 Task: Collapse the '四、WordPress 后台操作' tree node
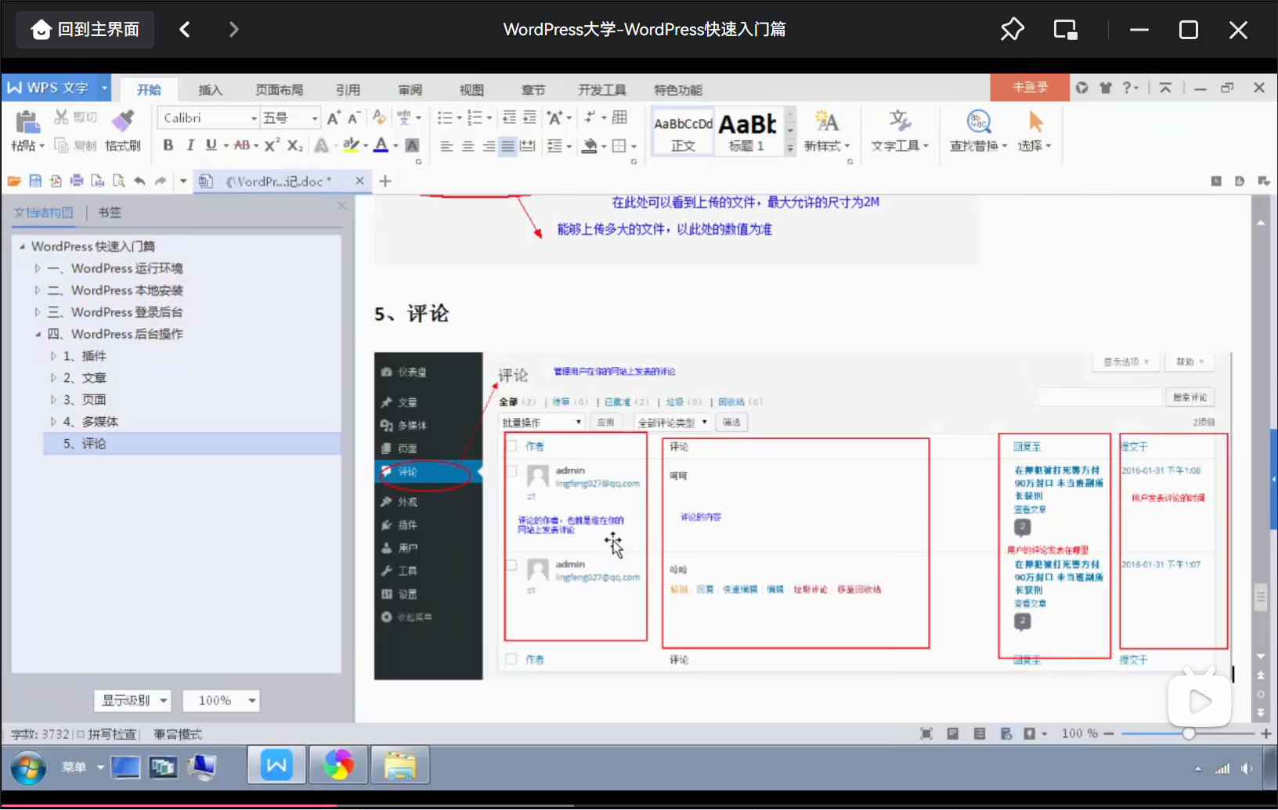37,334
